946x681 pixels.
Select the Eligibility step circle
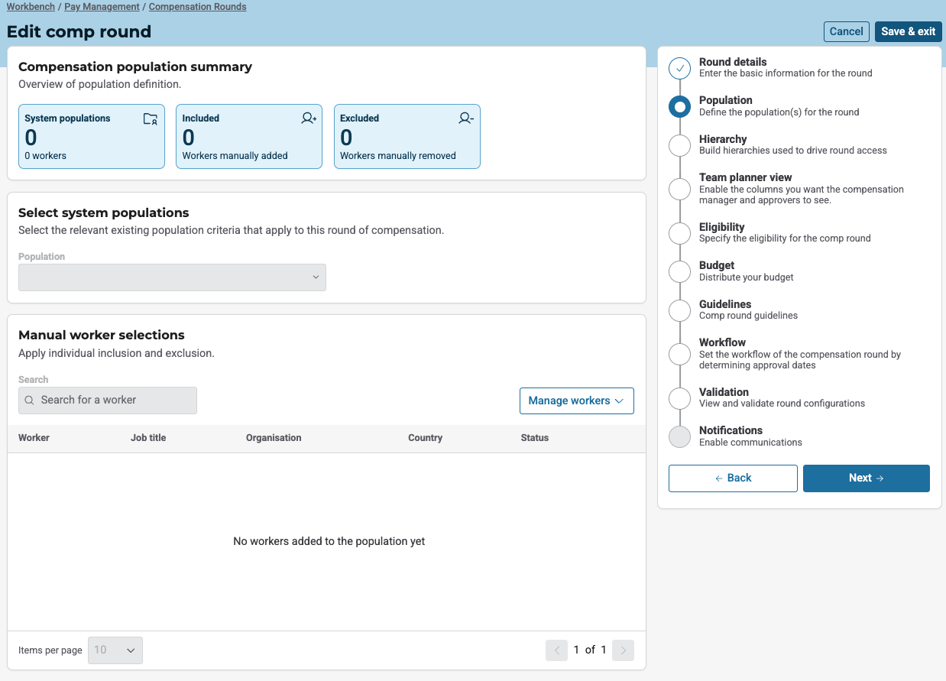pos(679,233)
